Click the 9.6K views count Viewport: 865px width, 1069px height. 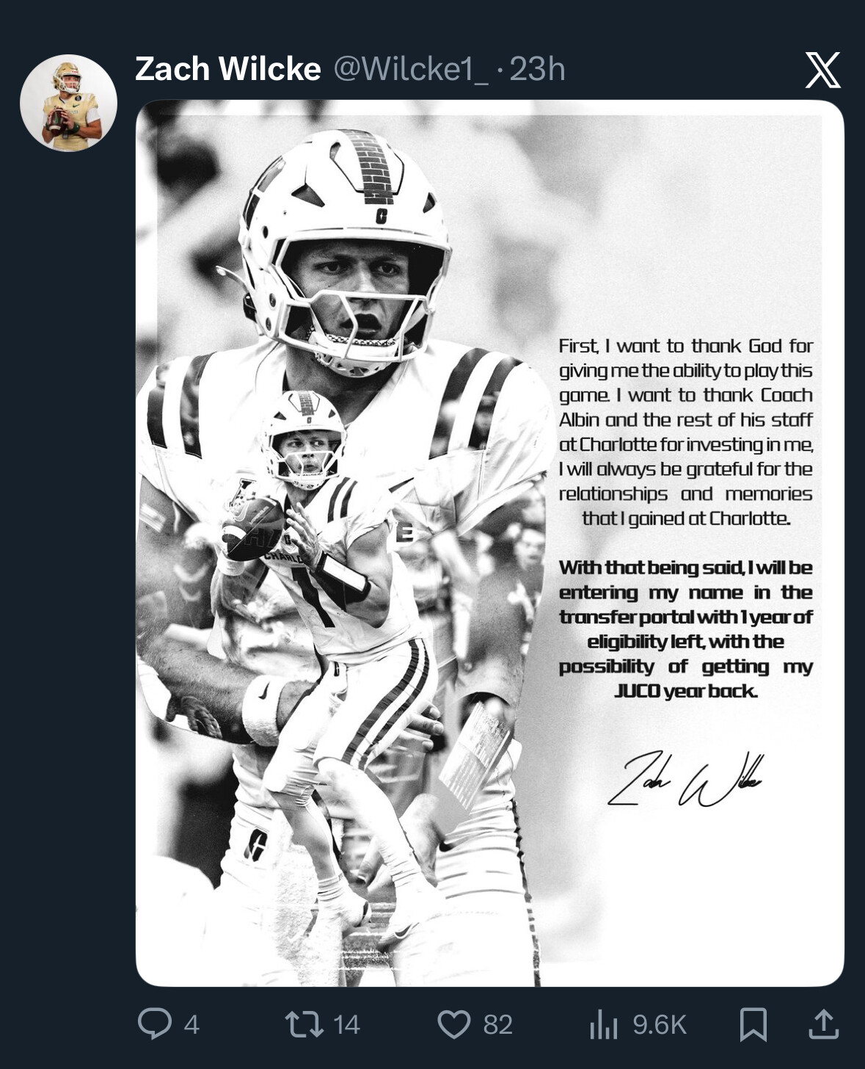pos(660,1024)
